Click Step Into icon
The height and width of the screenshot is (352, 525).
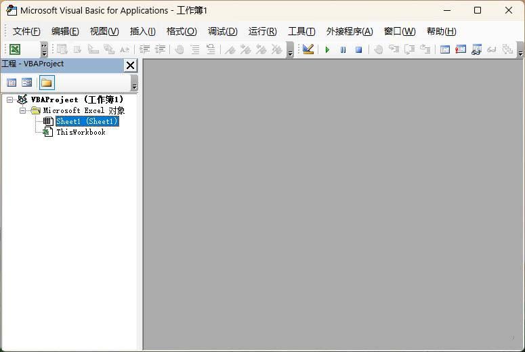[394, 49]
